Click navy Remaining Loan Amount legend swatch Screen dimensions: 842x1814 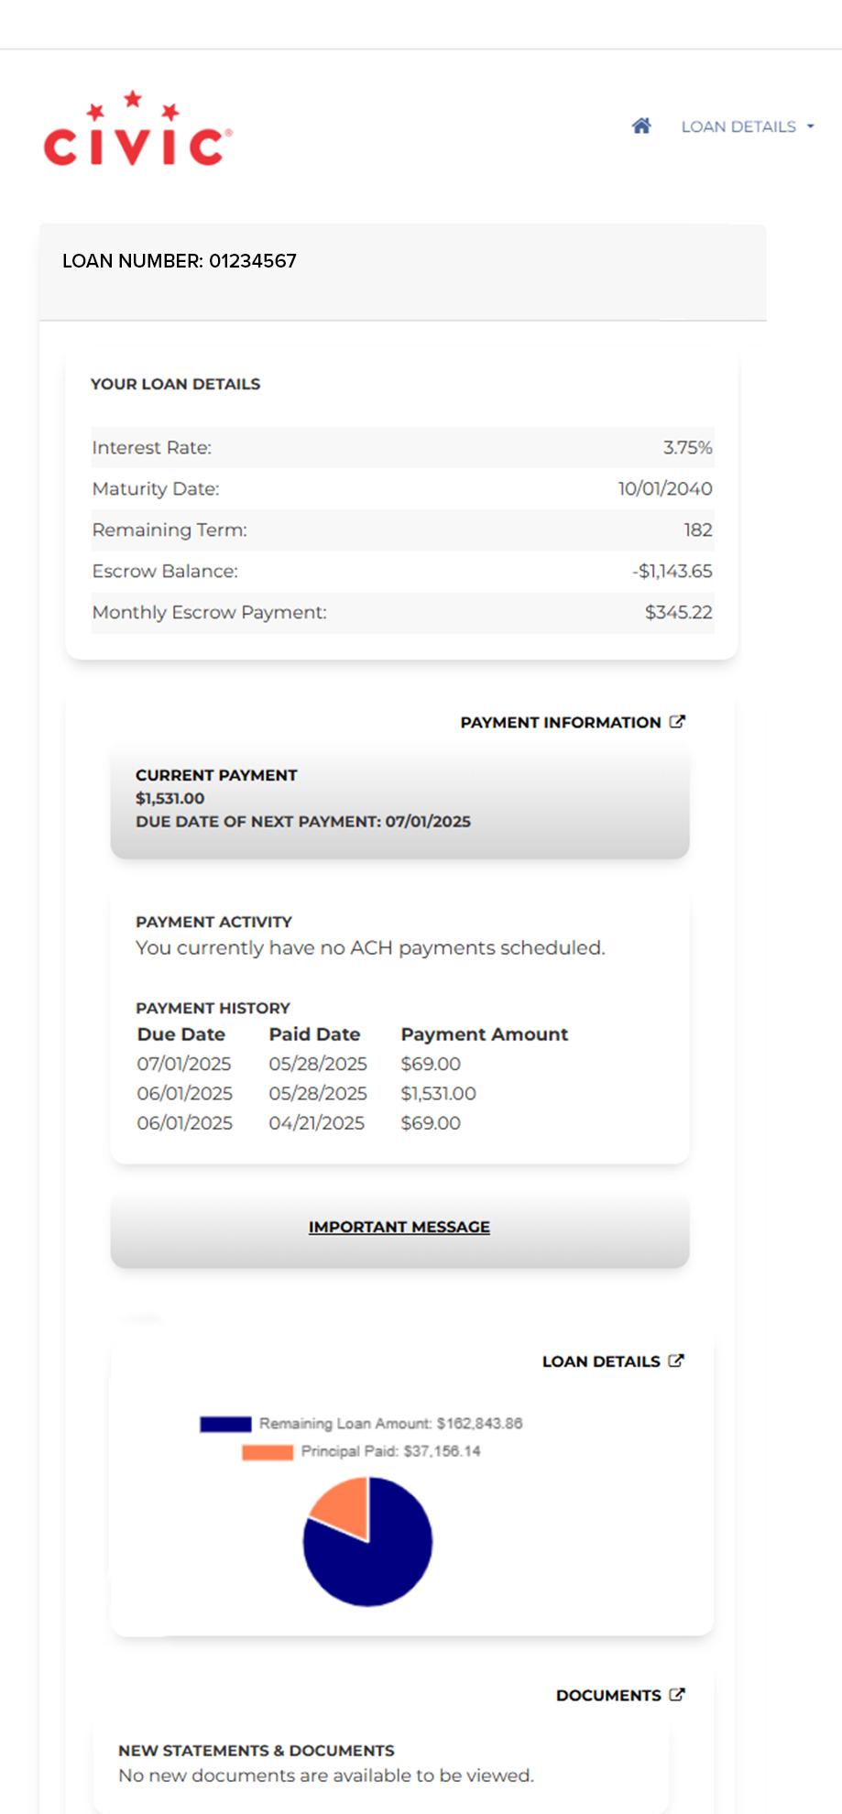point(225,1424)
